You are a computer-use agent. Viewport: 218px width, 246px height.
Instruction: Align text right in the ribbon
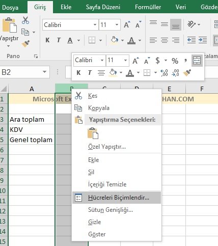(x=176, y=40)
